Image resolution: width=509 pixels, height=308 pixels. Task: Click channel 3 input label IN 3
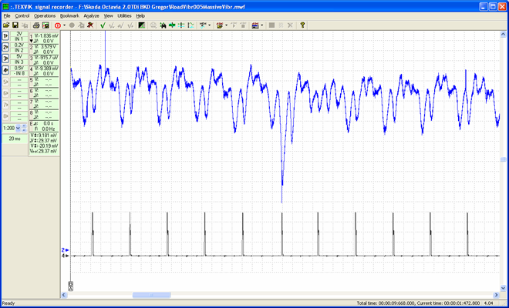(19, 62)
